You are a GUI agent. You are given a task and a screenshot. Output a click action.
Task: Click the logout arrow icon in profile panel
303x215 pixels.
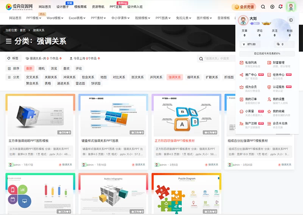coord(291,20)
